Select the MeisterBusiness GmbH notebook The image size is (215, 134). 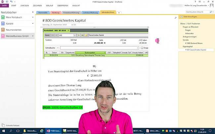click(17, 36)
